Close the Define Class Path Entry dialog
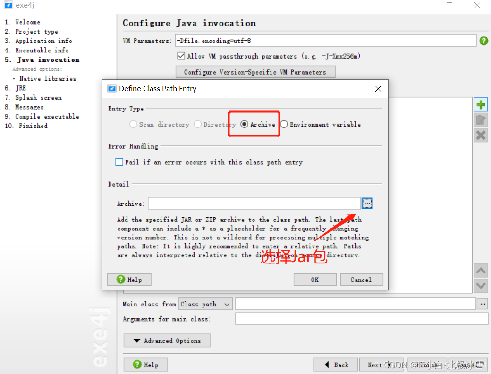This screenshot has width=491, height=374. pos(378,89)
